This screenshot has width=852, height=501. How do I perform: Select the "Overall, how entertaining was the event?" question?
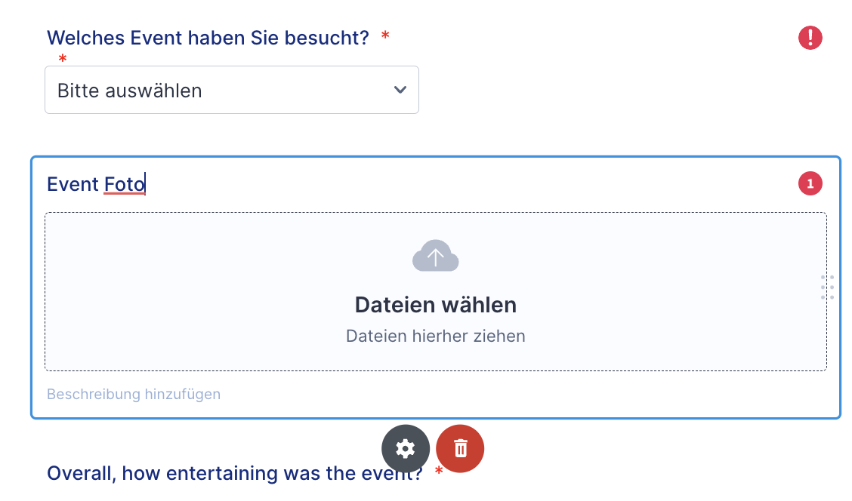[x=234, y=474]
